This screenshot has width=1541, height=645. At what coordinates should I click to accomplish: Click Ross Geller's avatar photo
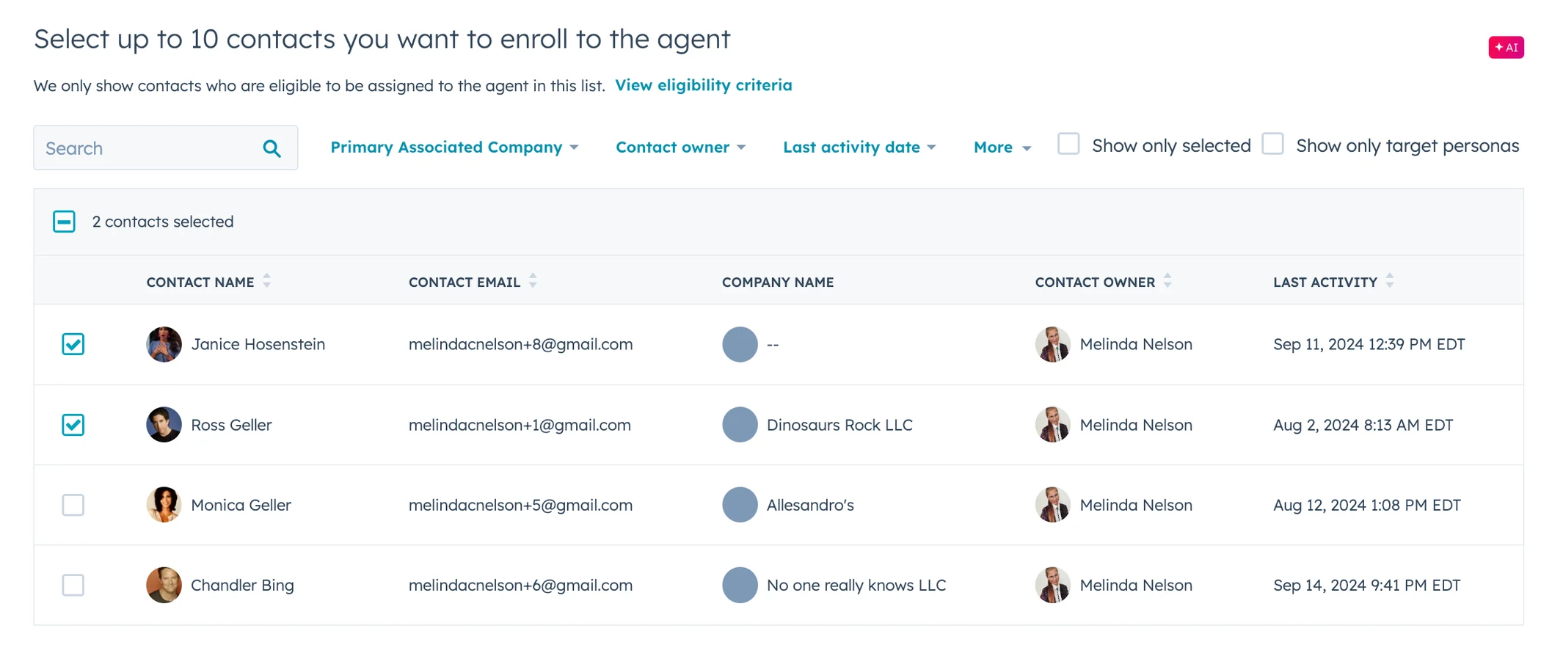[164, 425]
